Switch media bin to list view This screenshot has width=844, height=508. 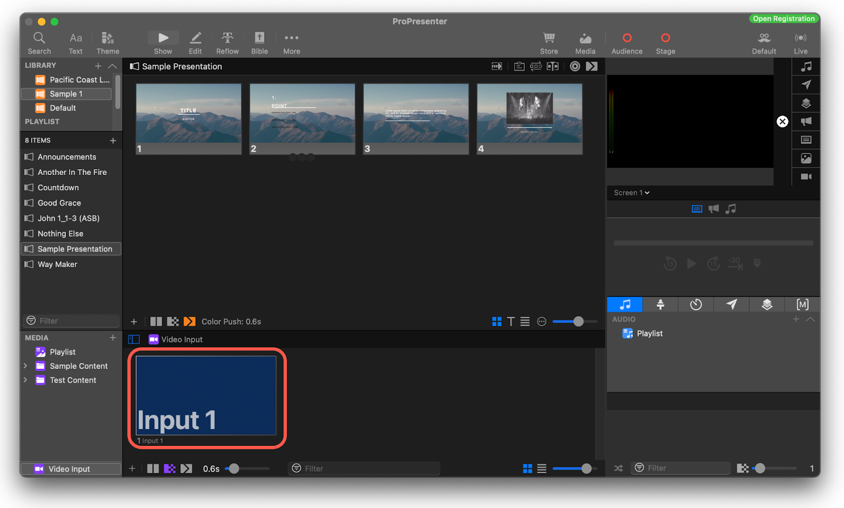pyautogui.click(x=542, y=468)
